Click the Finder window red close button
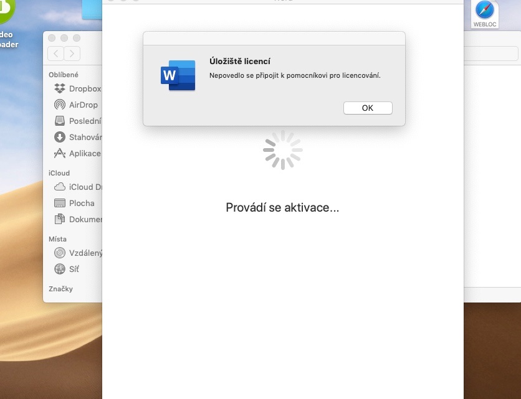The width and height of the screenshot is (521, 399). 52,38
